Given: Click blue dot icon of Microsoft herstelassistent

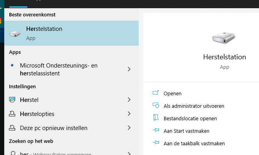Looking at the screenshot, I should 12,65.
